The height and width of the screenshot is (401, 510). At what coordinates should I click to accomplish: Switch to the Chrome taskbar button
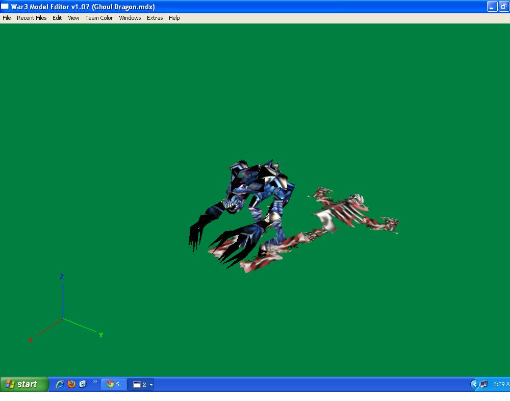coord(114,384)
